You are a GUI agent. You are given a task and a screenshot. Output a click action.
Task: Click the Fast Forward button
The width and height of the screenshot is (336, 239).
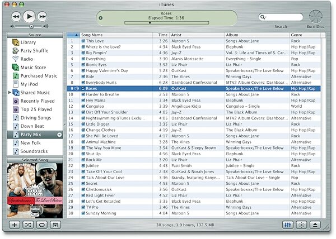click(x=42, y=16)
